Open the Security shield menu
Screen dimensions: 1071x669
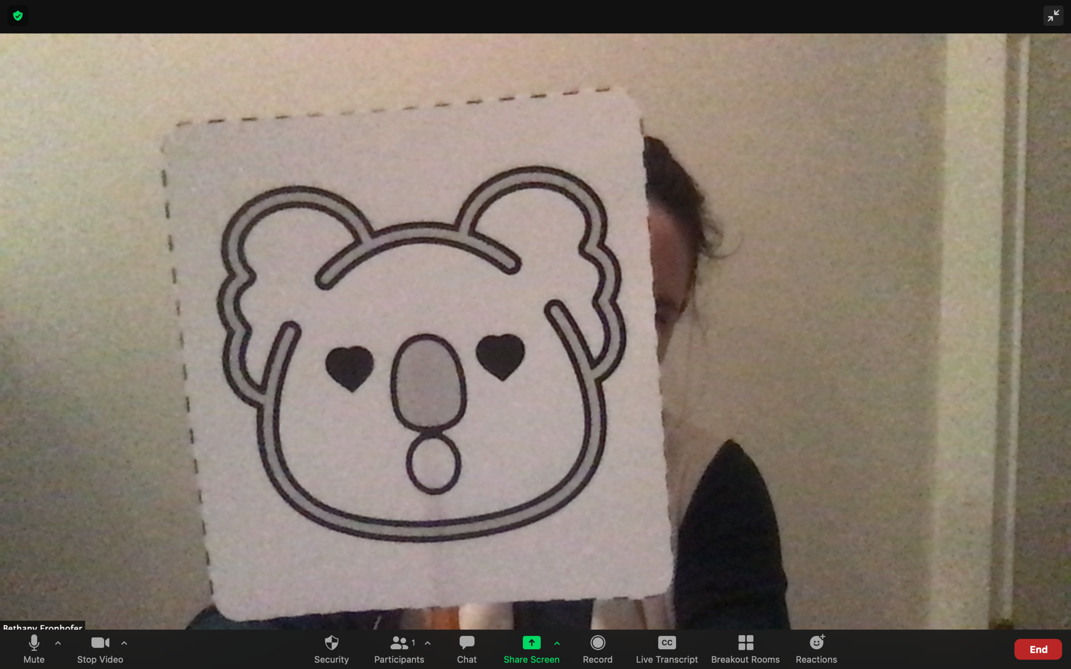coord(331,642)
